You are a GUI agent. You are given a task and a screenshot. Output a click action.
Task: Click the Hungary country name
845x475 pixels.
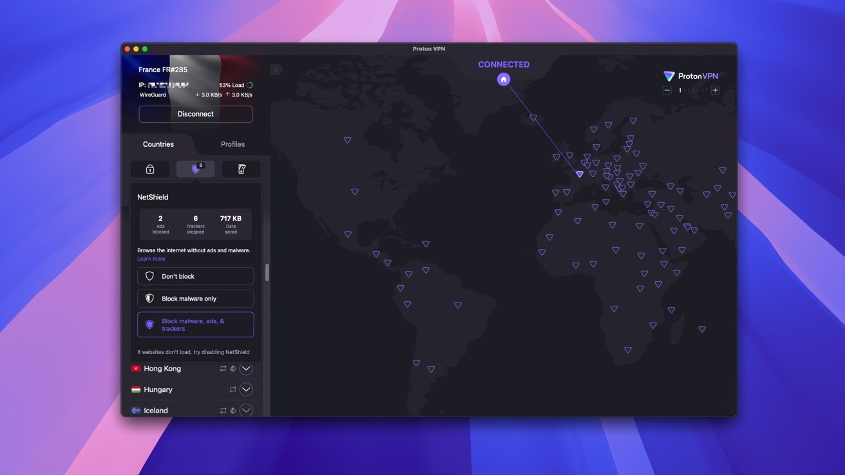click(158, 390)
